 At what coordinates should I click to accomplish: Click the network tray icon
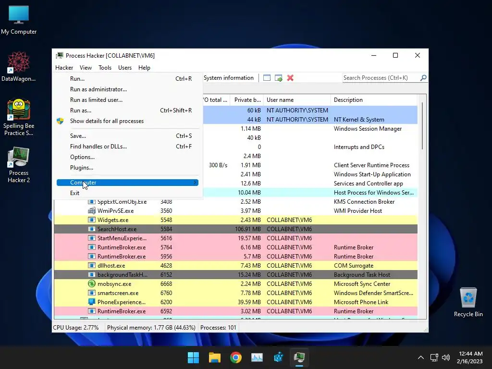click(x=434, y=357)
